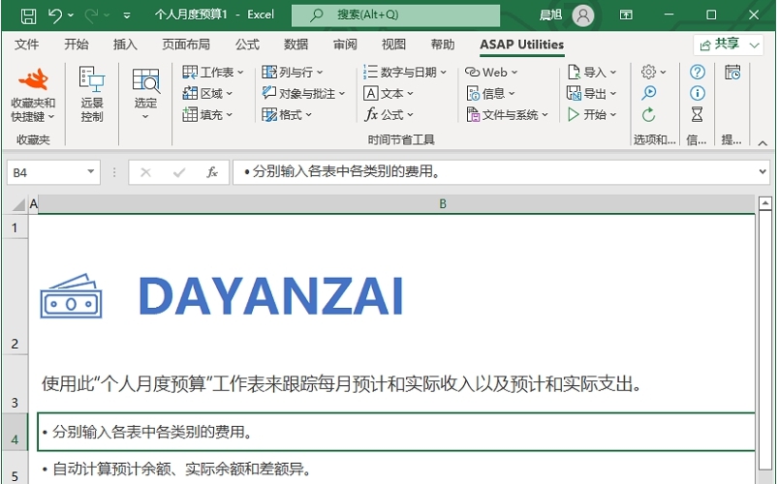Switch to the 数据 tab
The height and width of the screenshot is (484, 778).
pos(296,45)
